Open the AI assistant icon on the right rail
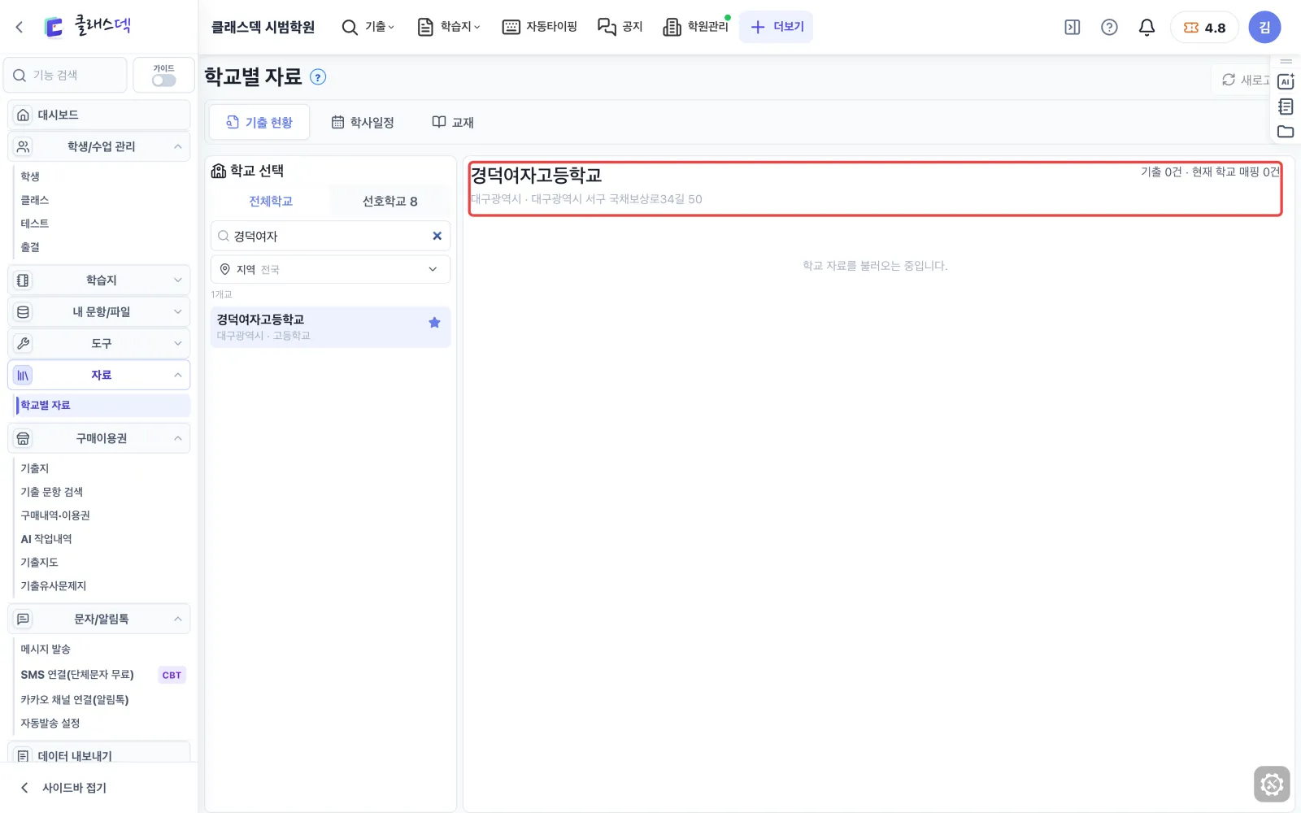1301x813 pixels. click(1286, 81)
